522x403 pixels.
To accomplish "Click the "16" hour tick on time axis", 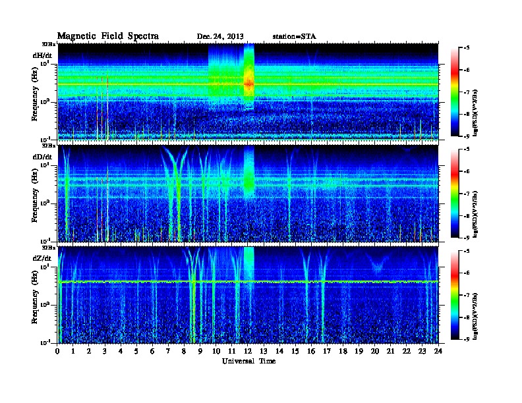I will click(311, 351).
